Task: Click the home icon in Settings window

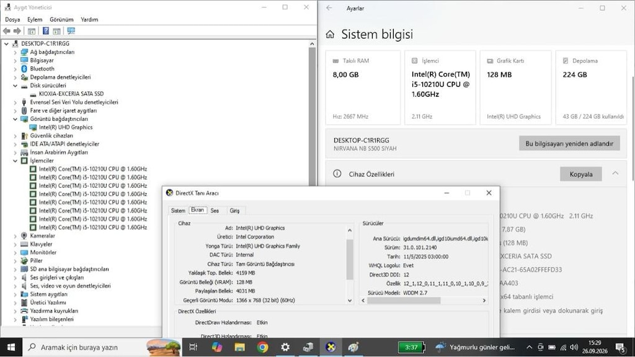Action: [x=330, y=35]
